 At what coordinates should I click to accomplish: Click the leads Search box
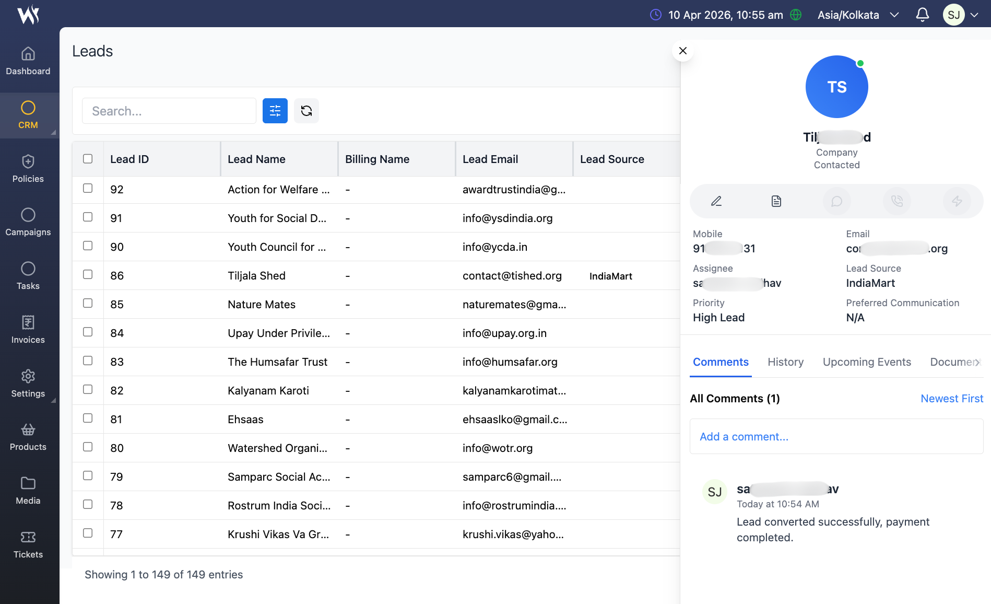[x=169, y=111]
